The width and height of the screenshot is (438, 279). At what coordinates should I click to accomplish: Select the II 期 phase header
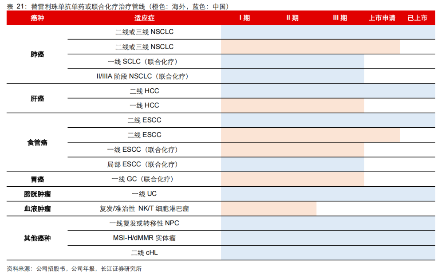pyautogui.click(x=292, y=18)
